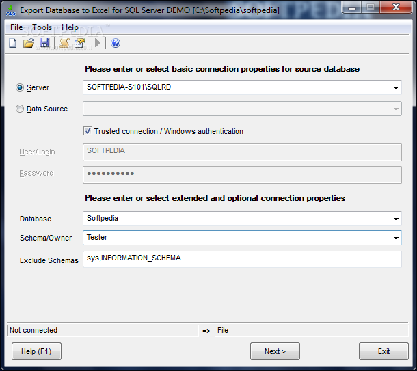Click the XLS application icon in title bar
The height and width of the screenshot is (371, 417).
(11, 10)
